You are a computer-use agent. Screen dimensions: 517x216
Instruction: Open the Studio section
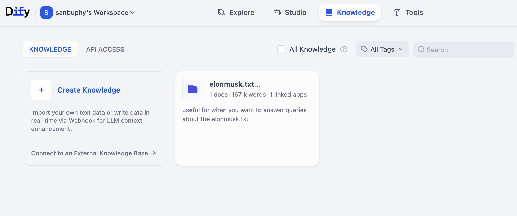click(x=289, y=12)
